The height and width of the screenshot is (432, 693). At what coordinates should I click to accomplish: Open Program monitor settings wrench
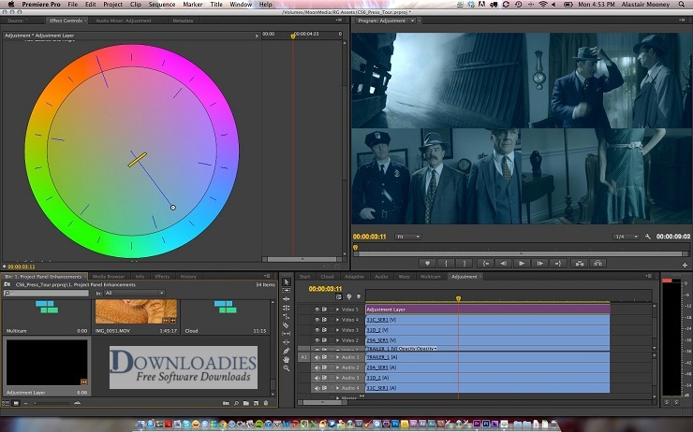pyautogui.click(x=647, y=237)
